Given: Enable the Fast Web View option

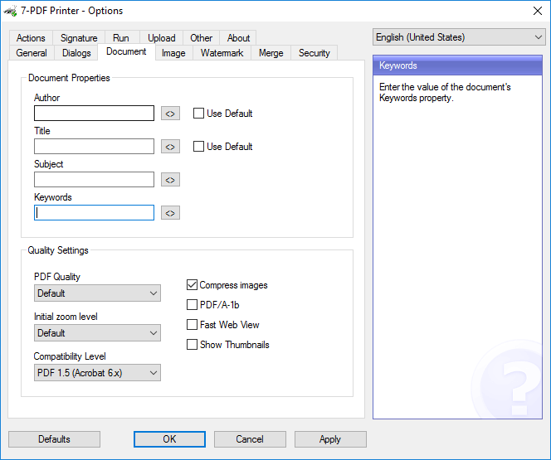Looking at the screenshot, I should click(193, 325).
